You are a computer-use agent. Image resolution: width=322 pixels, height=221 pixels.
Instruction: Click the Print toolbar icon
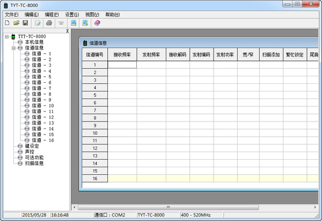pyautogui.click(x=49, y=23)
